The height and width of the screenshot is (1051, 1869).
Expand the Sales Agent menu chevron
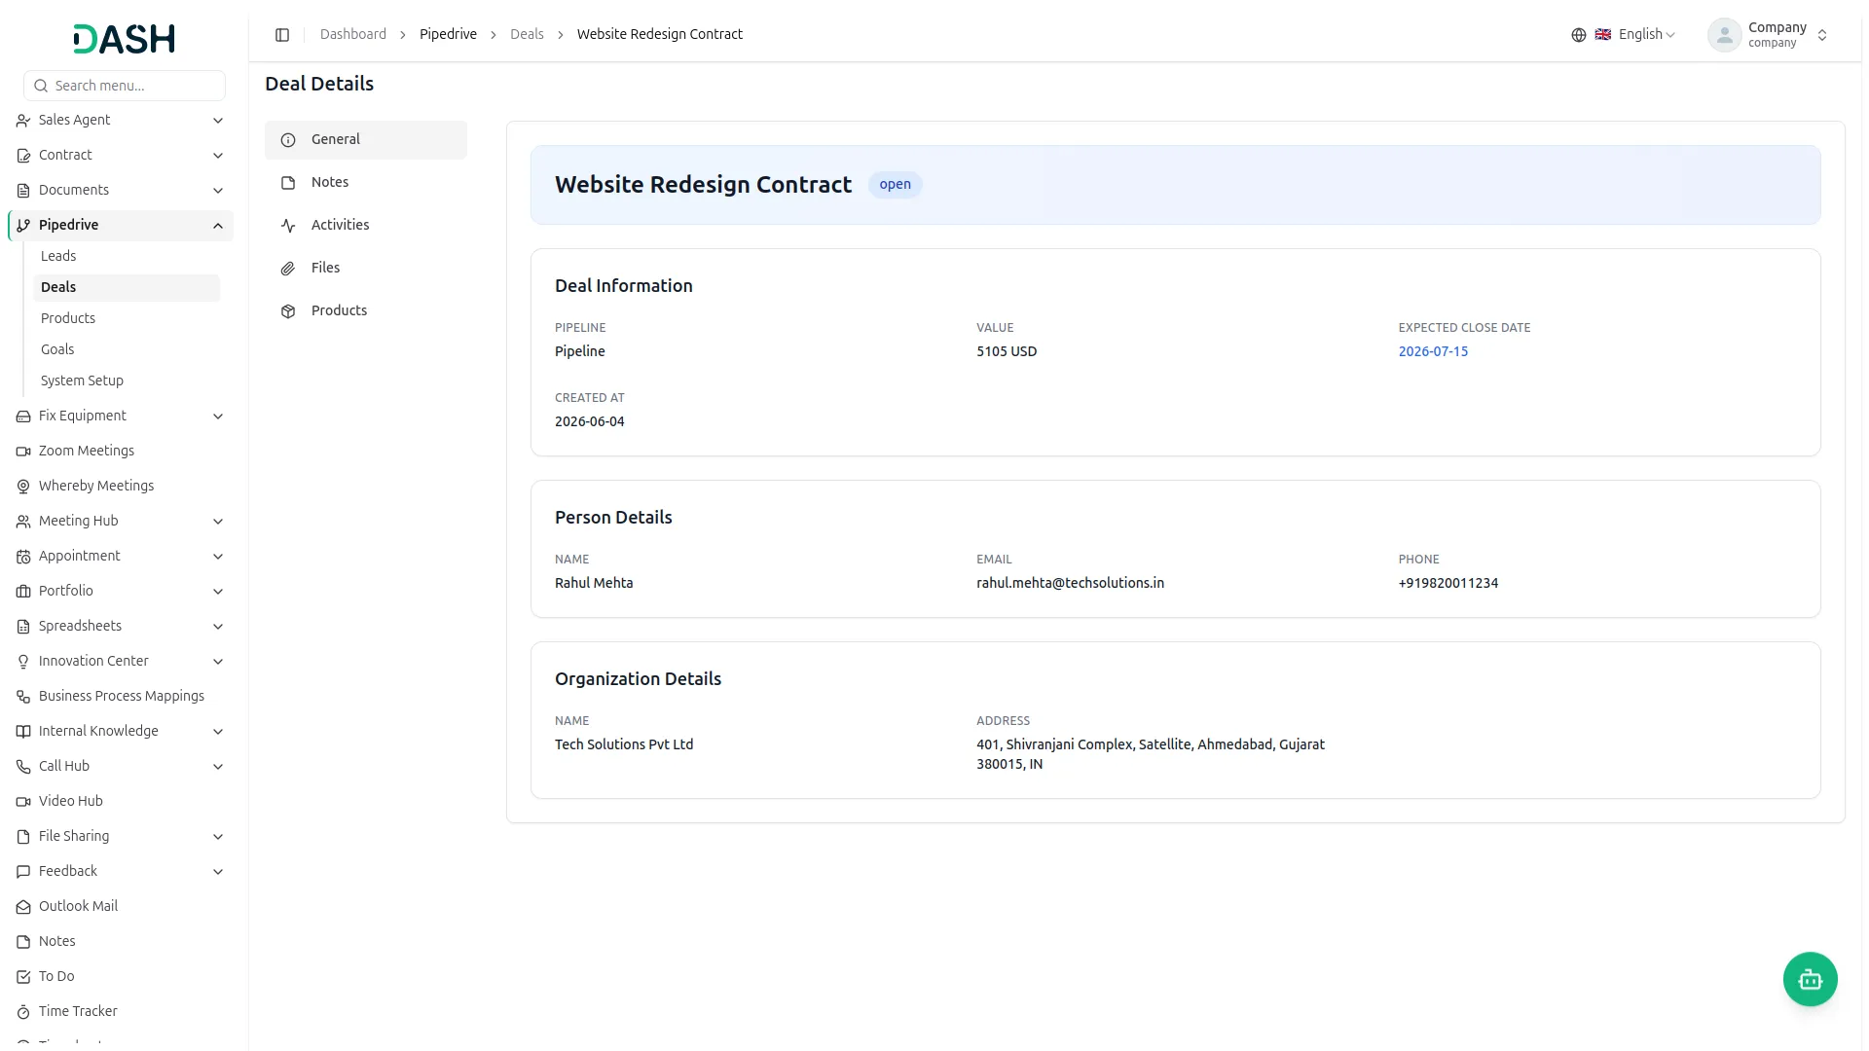[x=218, y=121]
